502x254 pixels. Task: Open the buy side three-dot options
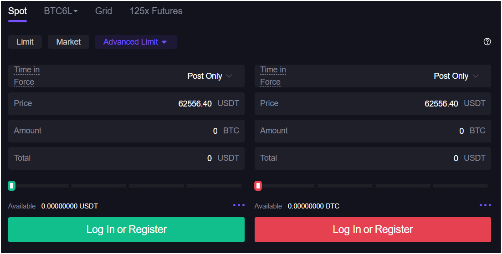pos(239,205)
